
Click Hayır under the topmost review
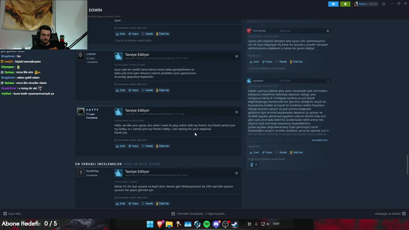133,34
